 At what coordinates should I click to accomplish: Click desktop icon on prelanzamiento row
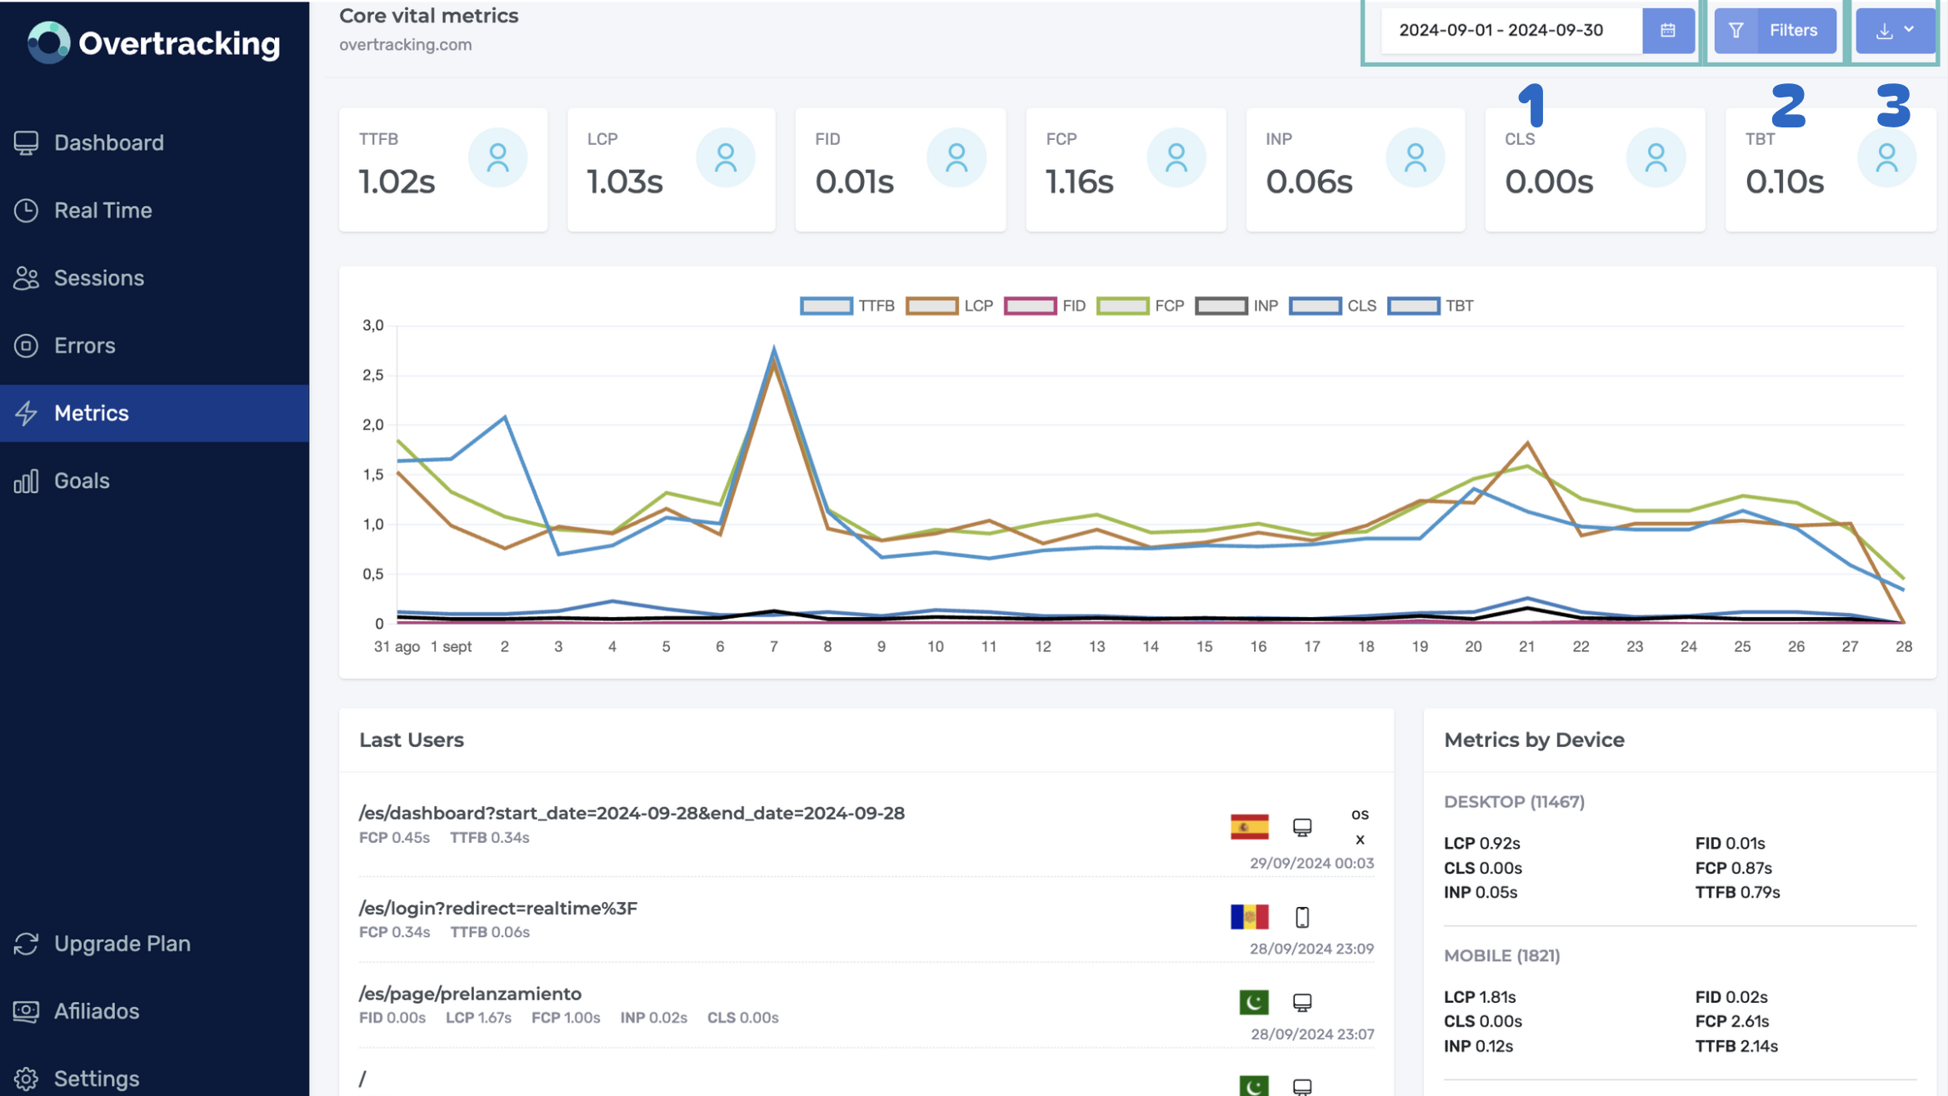(x=1302, y=1002)
